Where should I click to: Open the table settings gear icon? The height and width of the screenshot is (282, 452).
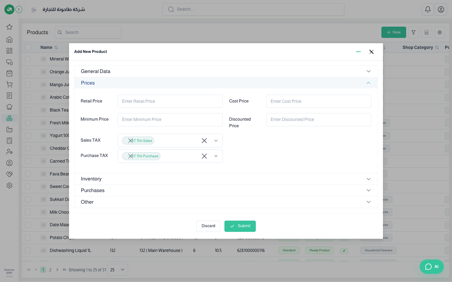440,32
